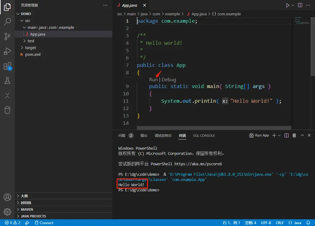
Task: Click the Run code lens above main
Action: (x=154, y=80)
